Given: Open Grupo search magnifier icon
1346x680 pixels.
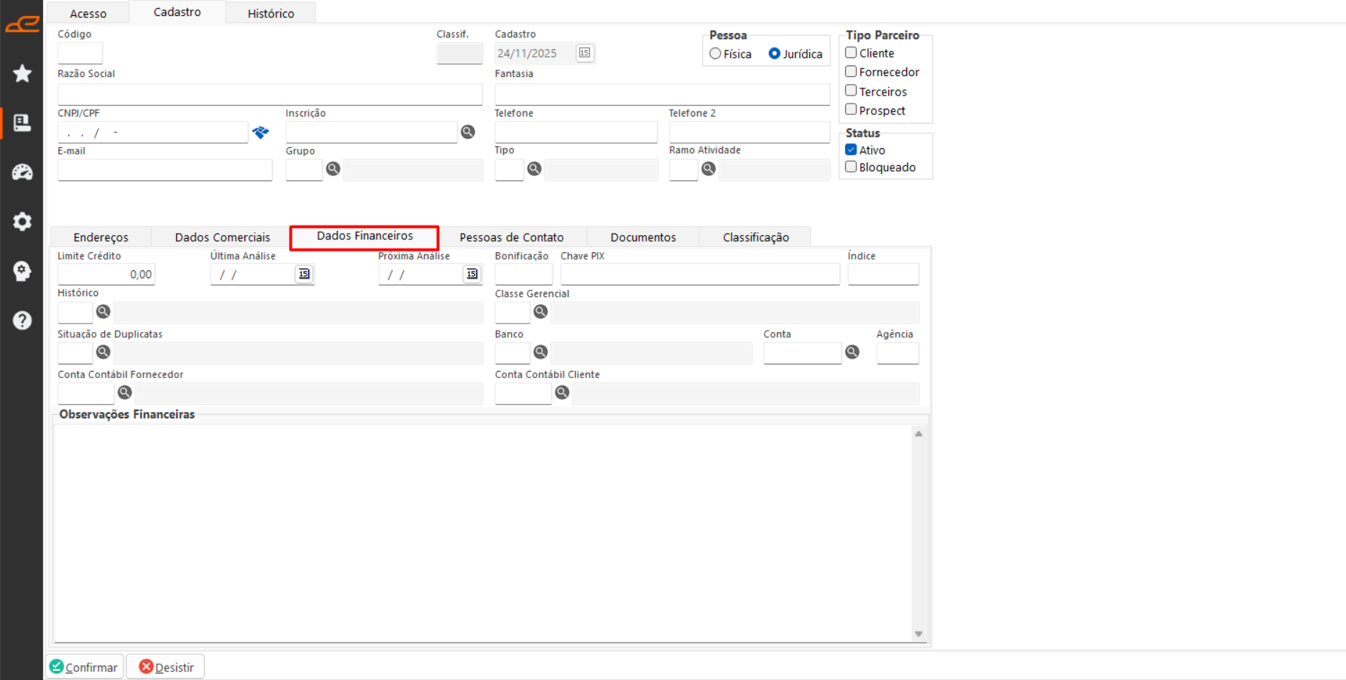Looking at the screenshot, I should tap(333, 169).
